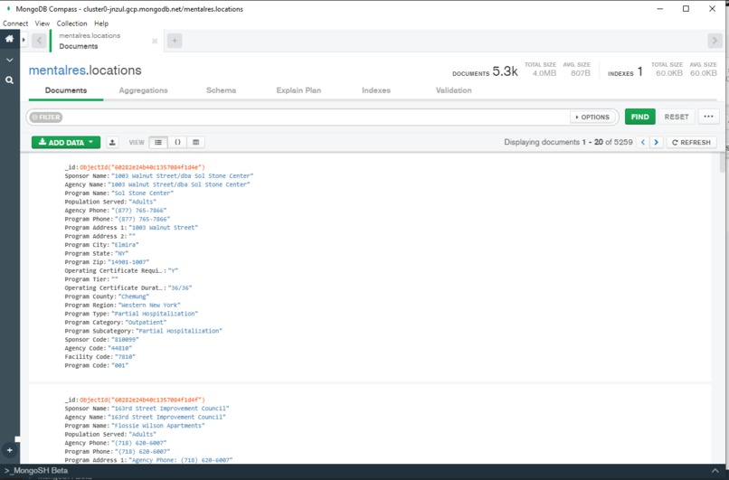Switch to table view
Screen dimensions: 729x480
(195, 142)
